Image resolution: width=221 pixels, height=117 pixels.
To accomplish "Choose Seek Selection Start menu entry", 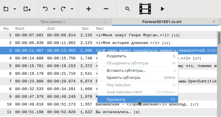I will tap(138, 92).
